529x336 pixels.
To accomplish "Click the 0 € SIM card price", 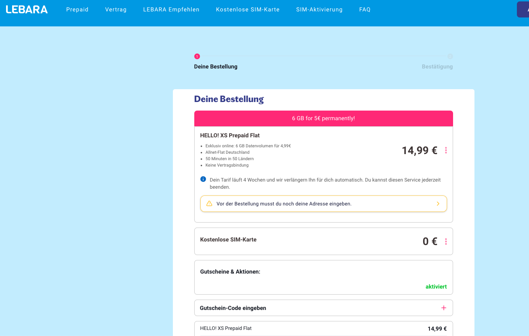I will (430, 241).
